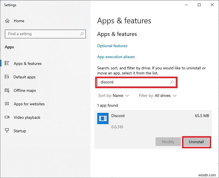
Task: Click the Discord app icon
Action: pos(103,118)
